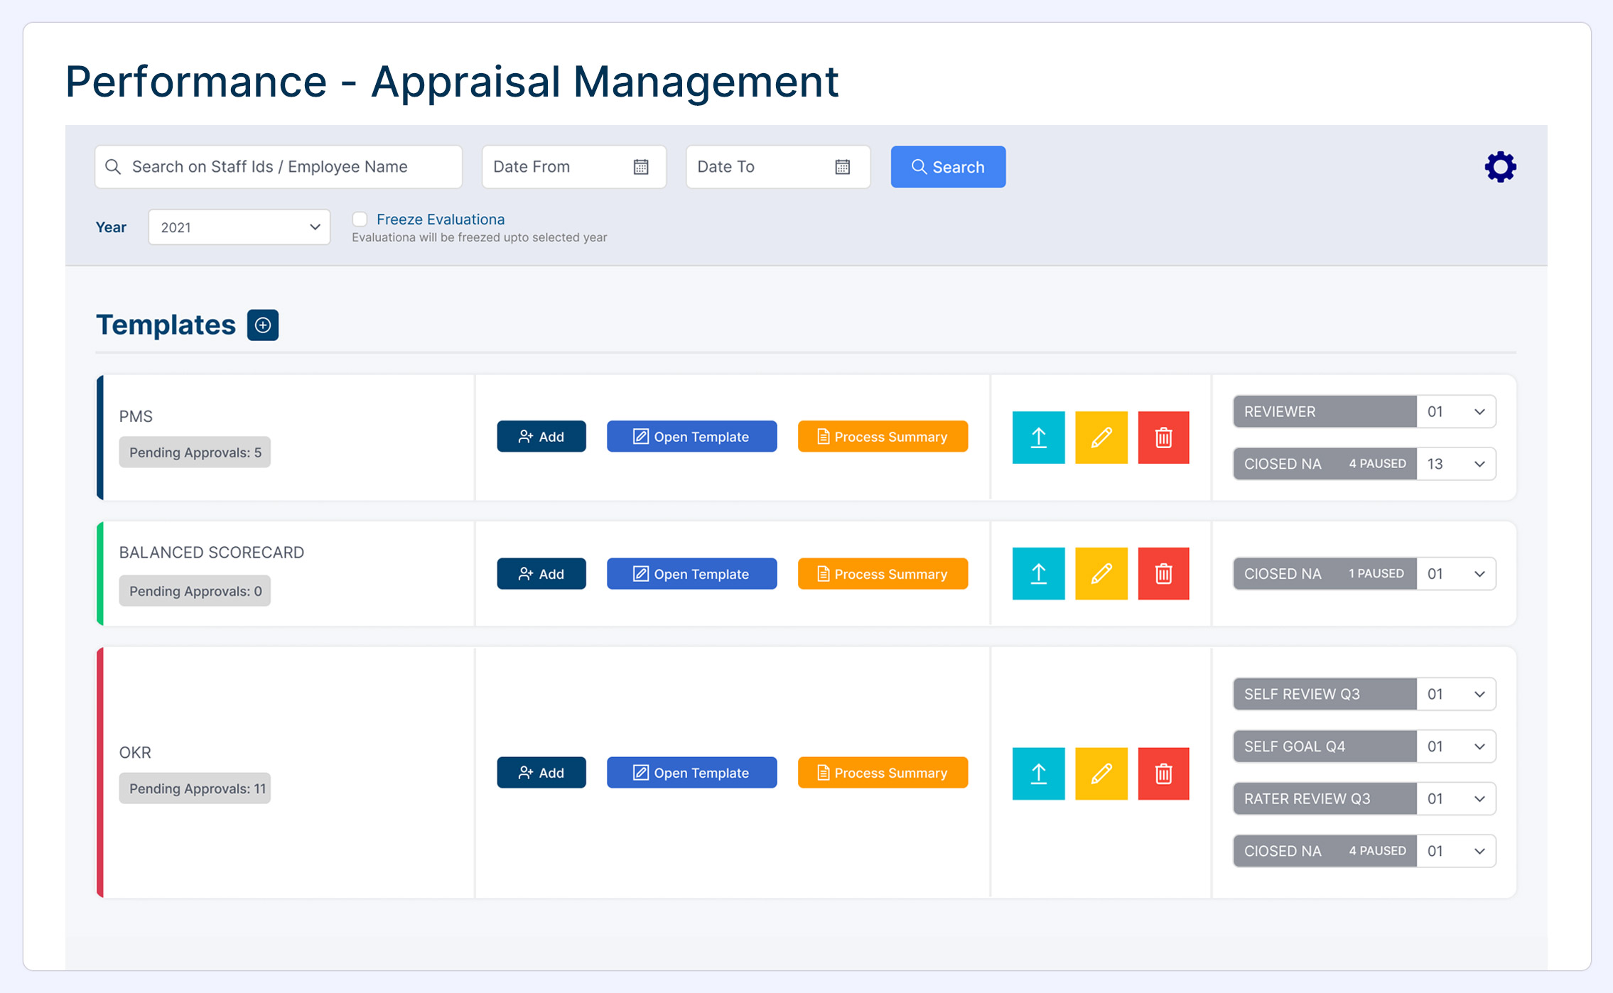Click the Date To calendar icon
Screen dimensions: 1613x993
[843, 167]
